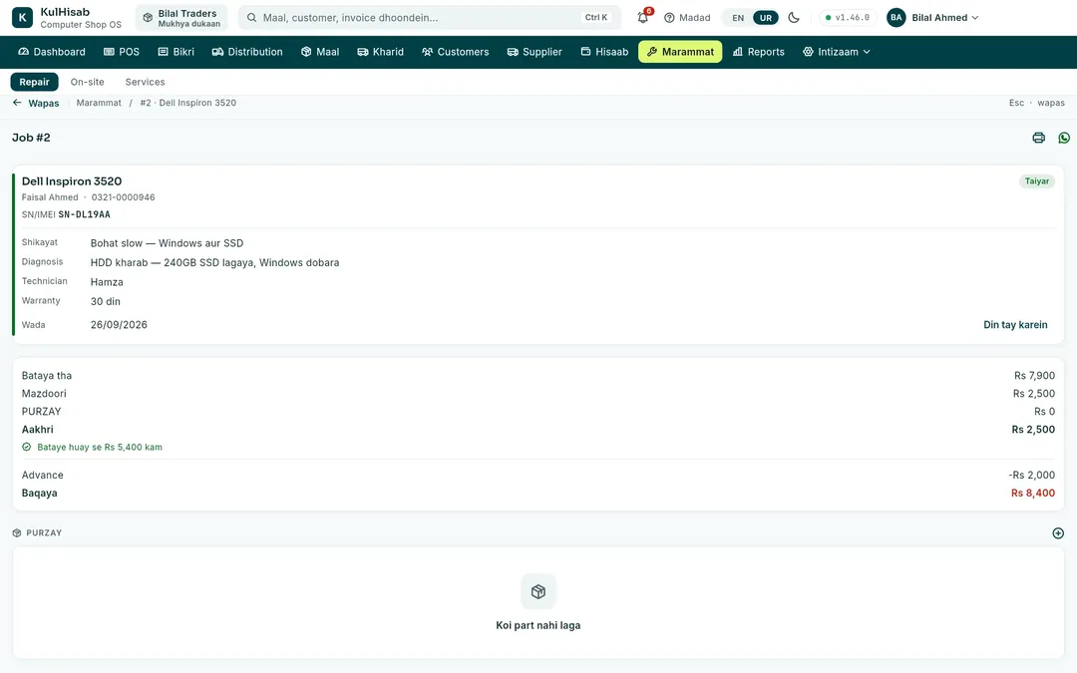Send job details via WhatsApp icon
Screen dimensions: 1077x673
point(1064,138)
